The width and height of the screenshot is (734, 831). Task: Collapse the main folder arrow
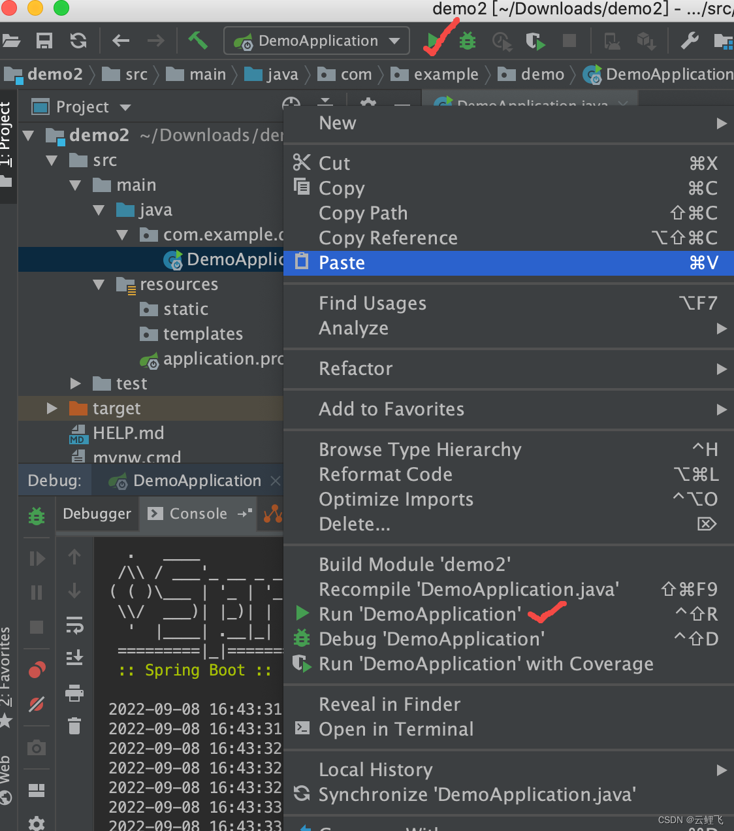point(75,186)
